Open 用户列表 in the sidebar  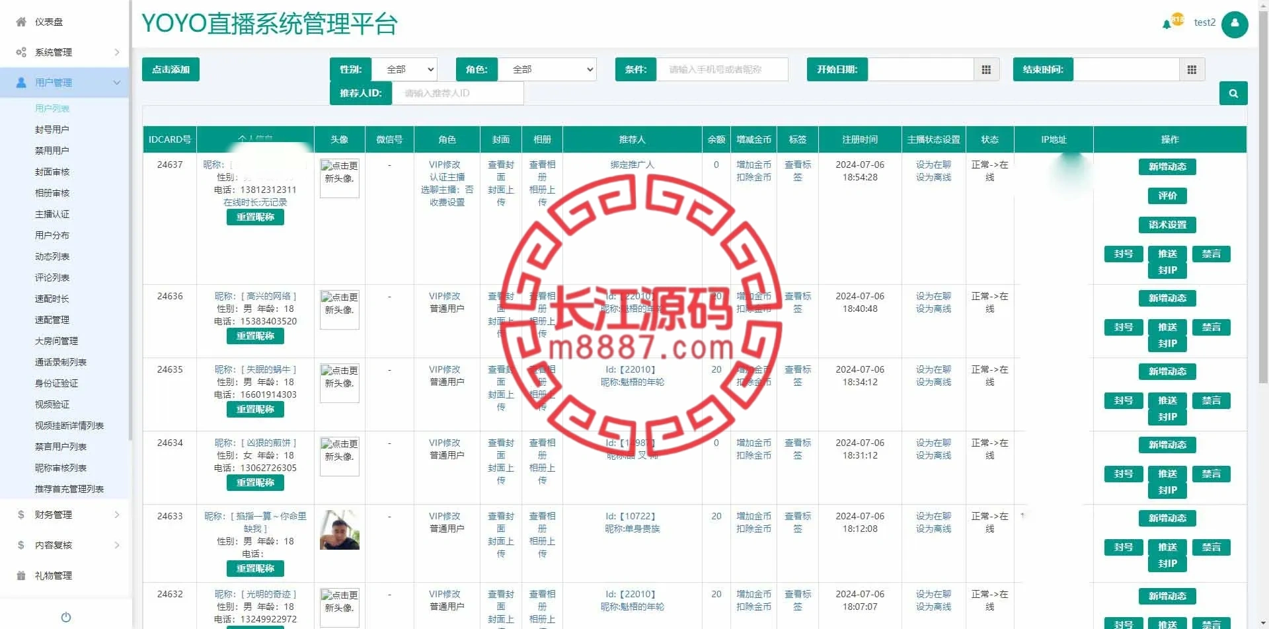point(52,108)
